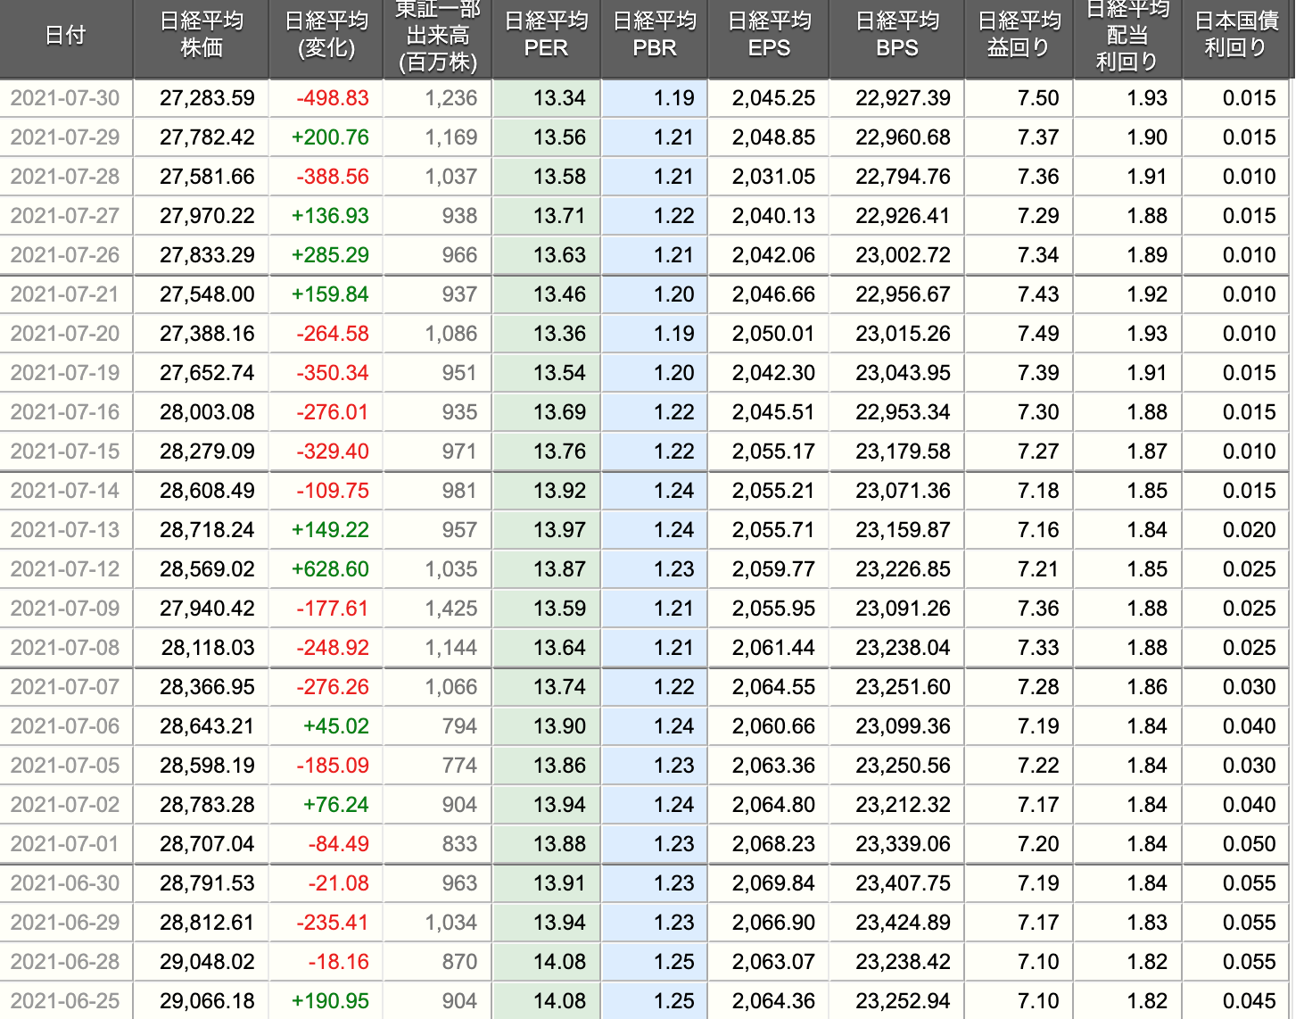Image resolution: width=1304 pixels, height=1019 pixels.
Task: Click the 日経平均BPS column header
Action: coord(896,36)
